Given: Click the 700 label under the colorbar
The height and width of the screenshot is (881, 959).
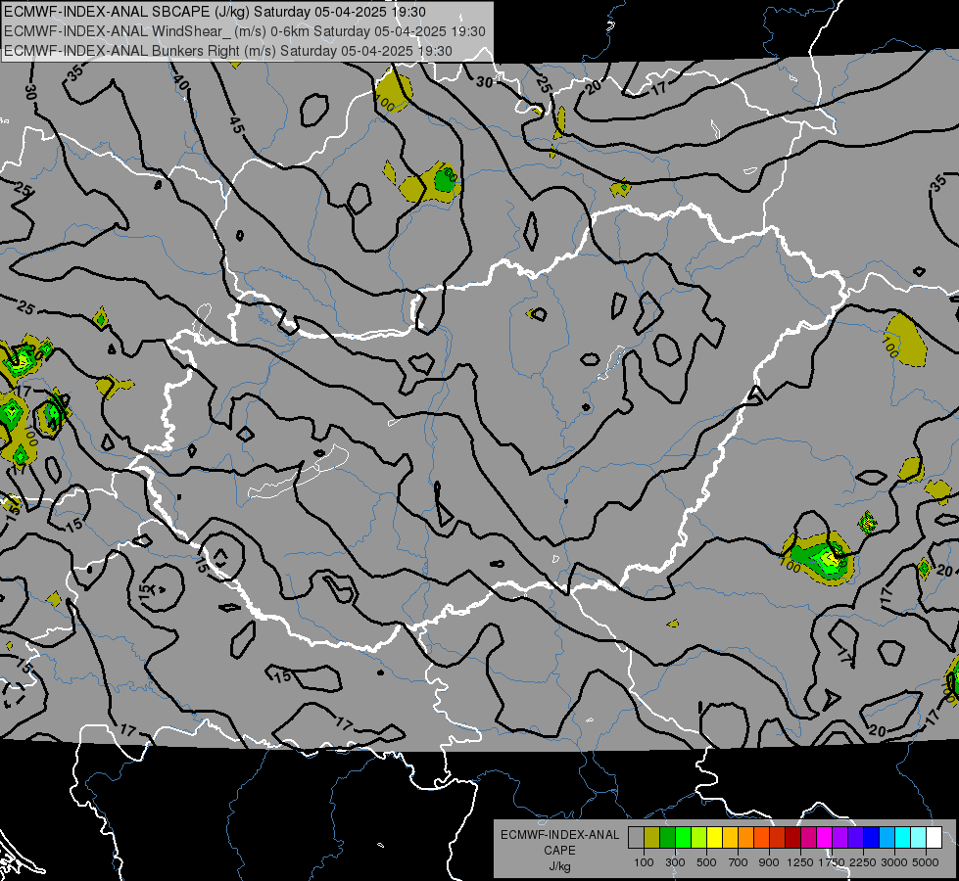Looking at the screenshot, I should 738,862.
